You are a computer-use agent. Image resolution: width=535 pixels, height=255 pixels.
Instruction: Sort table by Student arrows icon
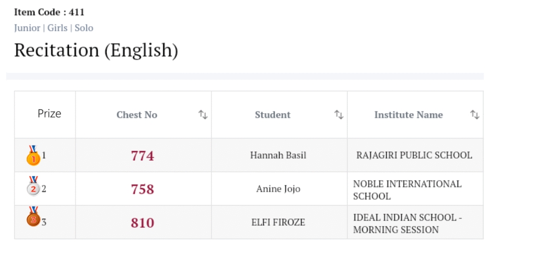click(339, 115)
